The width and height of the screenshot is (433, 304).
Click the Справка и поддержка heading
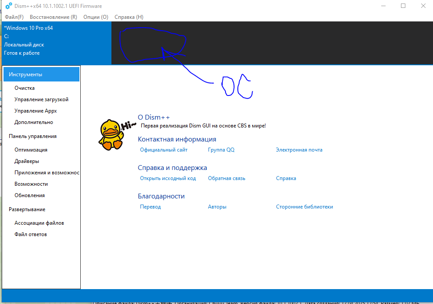coord(172,168)
